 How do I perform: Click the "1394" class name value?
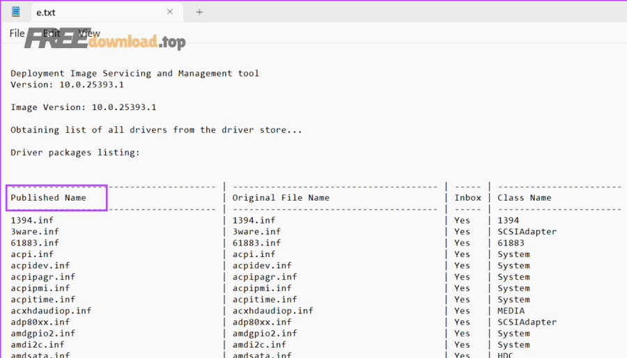click(509, 221)
